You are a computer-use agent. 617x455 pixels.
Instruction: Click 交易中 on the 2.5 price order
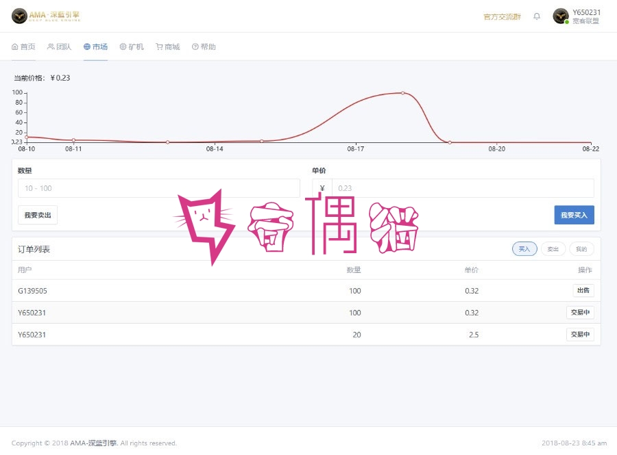coord(580,335)
